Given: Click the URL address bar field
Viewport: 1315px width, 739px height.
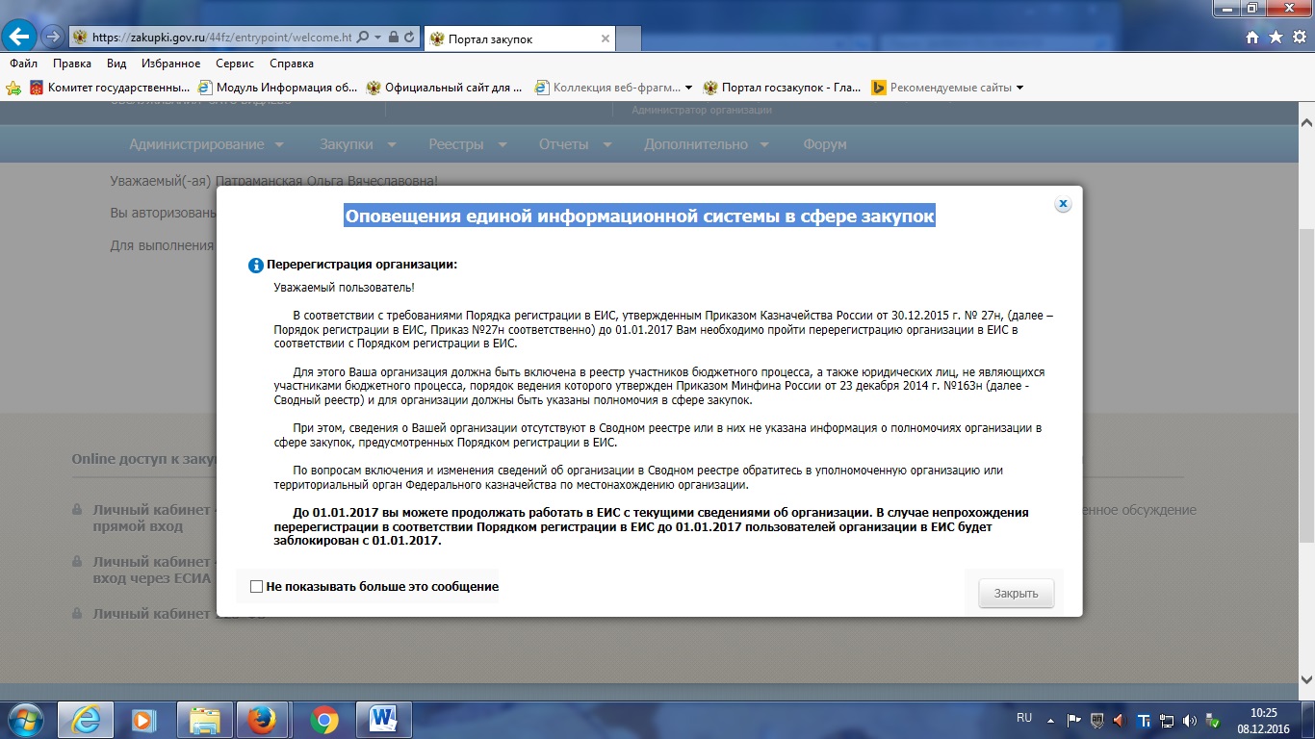Looking at the screenshot, I should tap(221, 38).
